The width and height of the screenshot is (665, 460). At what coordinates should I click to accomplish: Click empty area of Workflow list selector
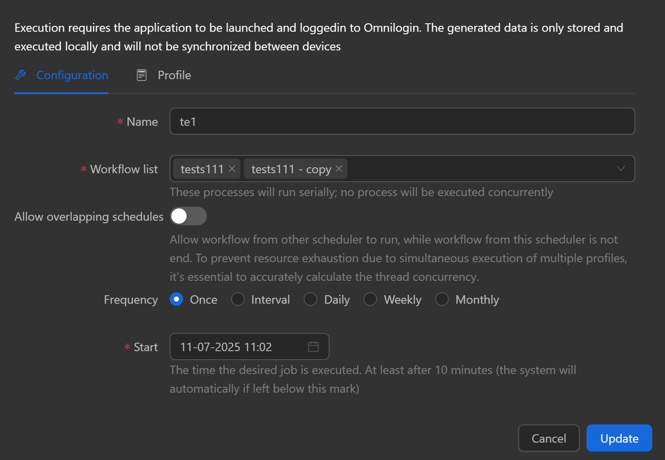tap(479, 169)
